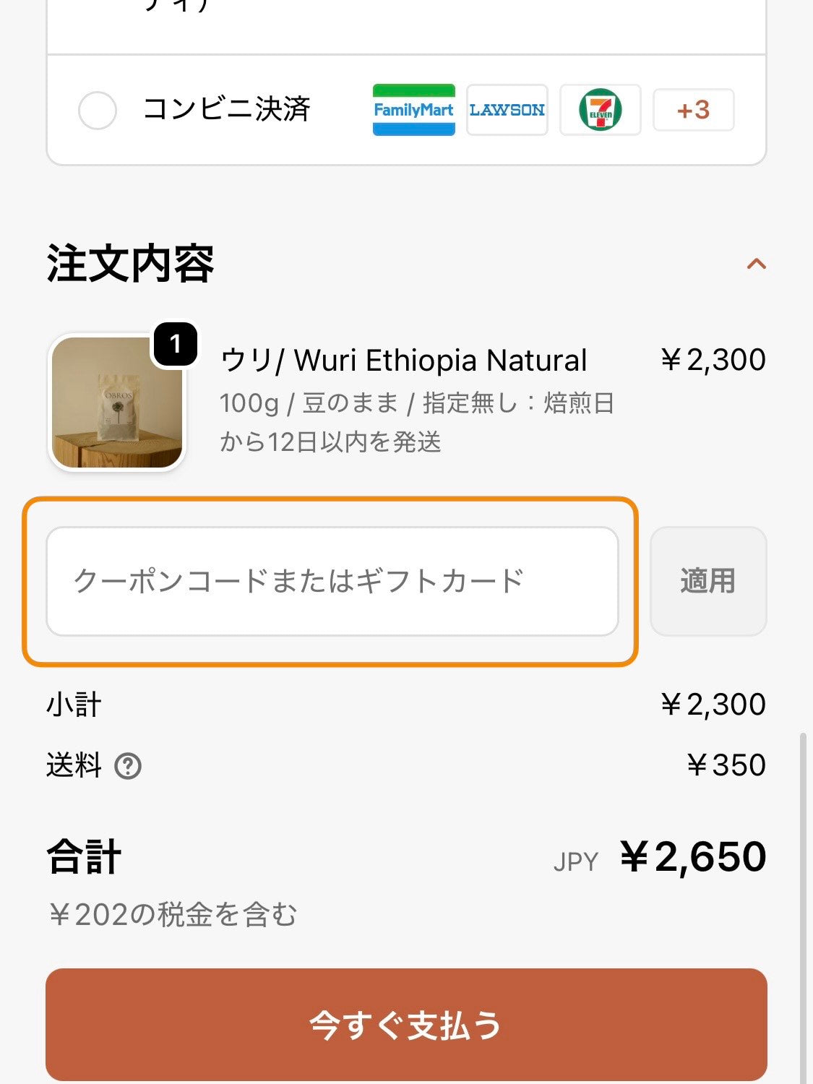Click the FamilyMart payment logo
Viewport: 813px width, 1084px height.
pos(413,110)
